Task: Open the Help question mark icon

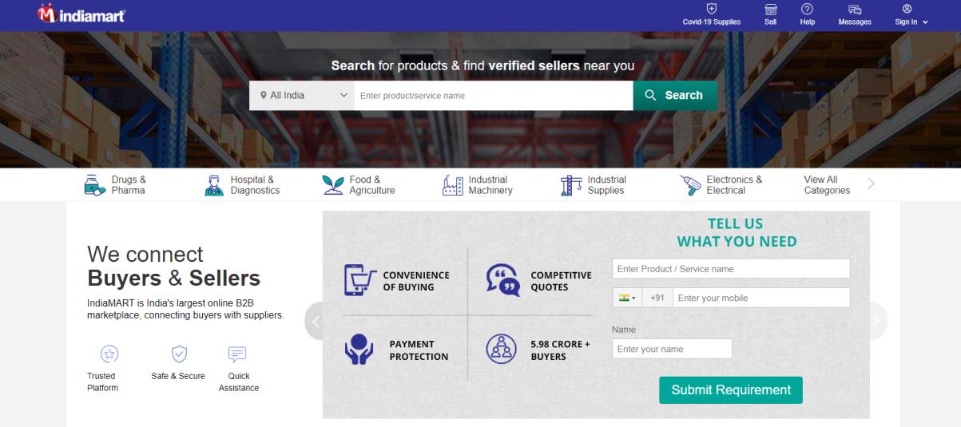Action: click(x=807, y=9)
